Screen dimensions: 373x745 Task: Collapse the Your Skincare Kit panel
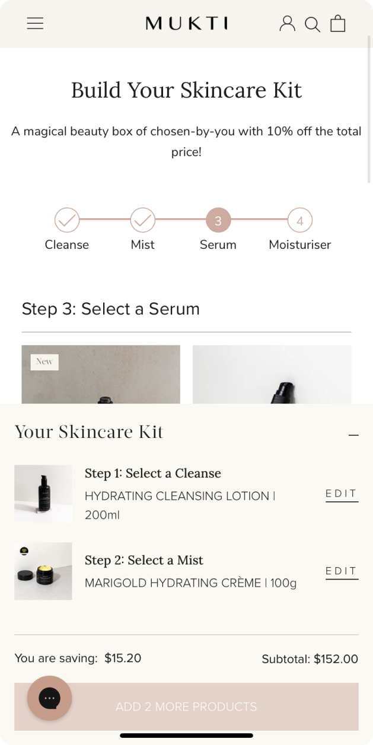pos(353,435)
